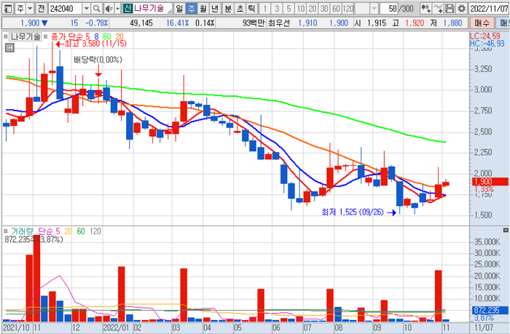
Task: Click the current price 1,900 in quote bar
Action: click(30, 23)
